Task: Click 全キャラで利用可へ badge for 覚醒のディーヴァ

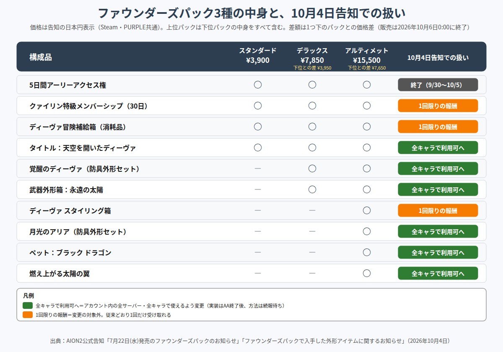Action: coord(438,168)
